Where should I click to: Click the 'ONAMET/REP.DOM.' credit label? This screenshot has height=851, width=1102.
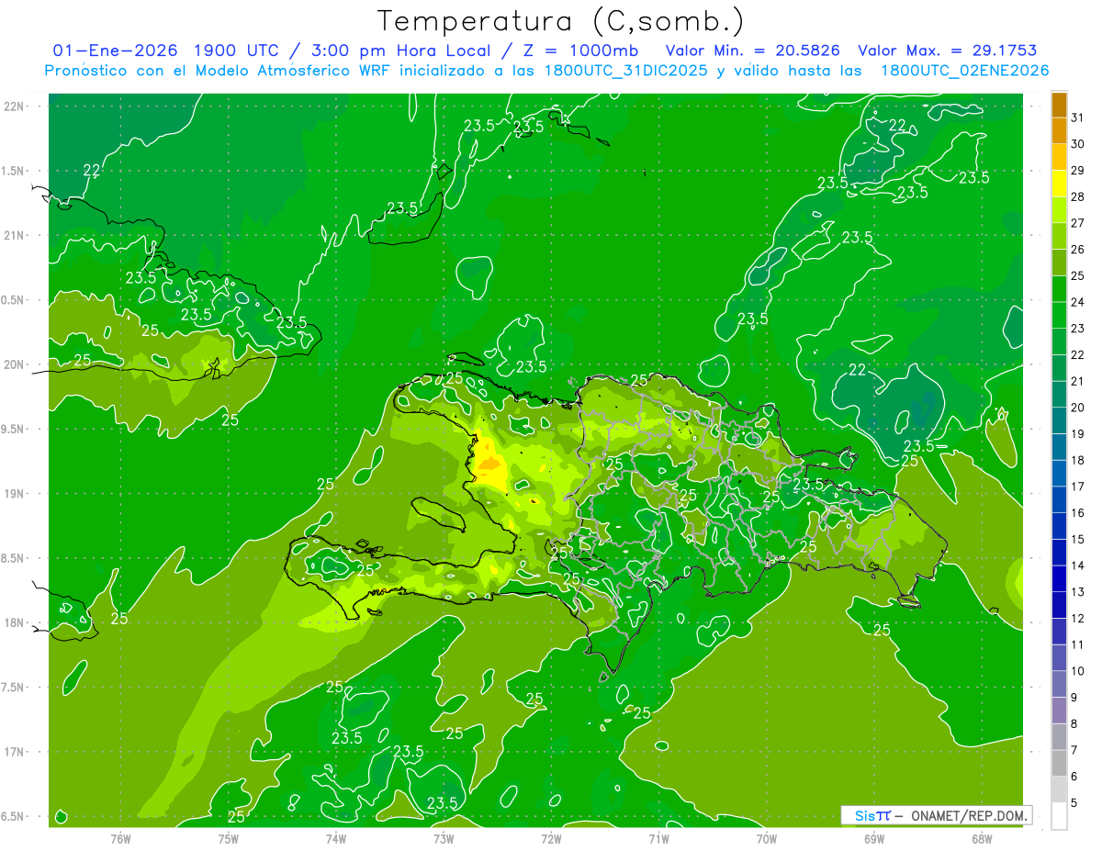(970, 815)
